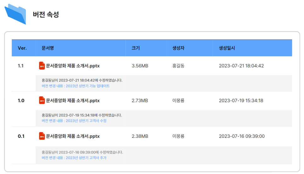Click the size value 3.56MB
The image size is (304, 174).
coord(140,66)
